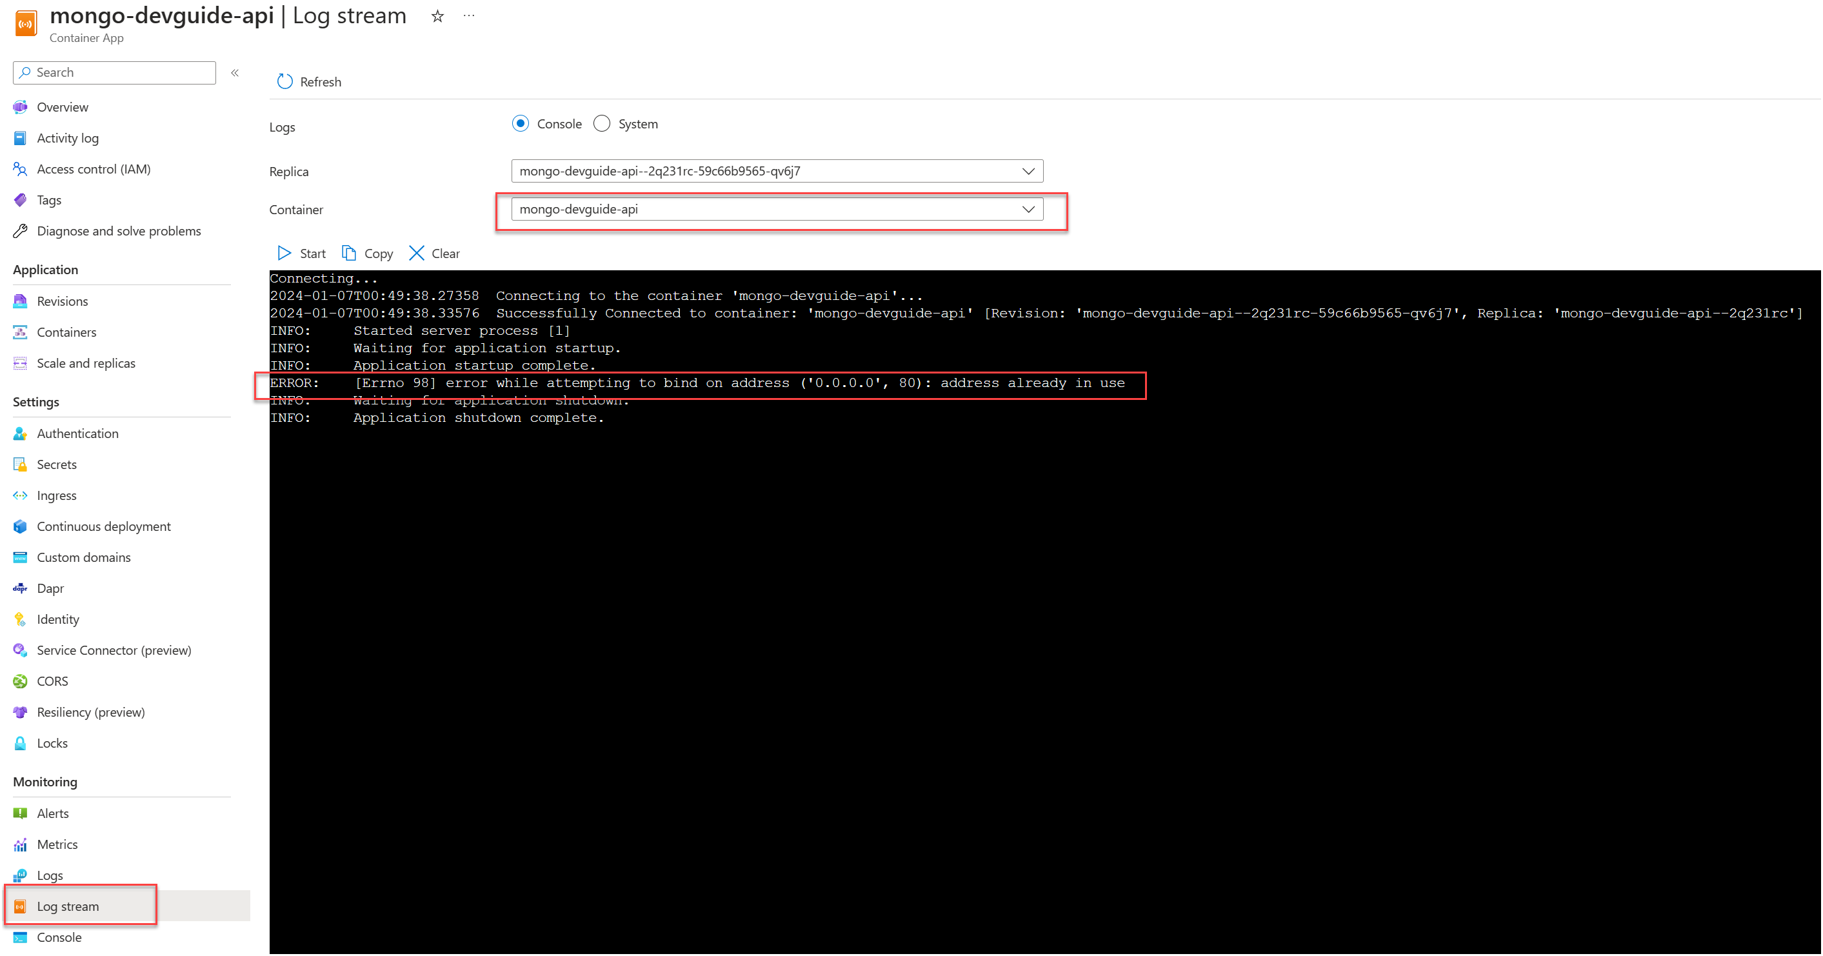This screenshot has width=1823, height=956.
Task: Click the Revisions icon
Action: tap(20, 301)
